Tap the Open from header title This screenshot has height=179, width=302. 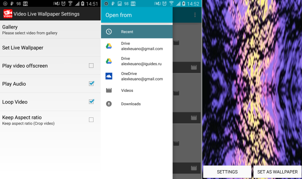pyautogui.click(x=119, y=15)
